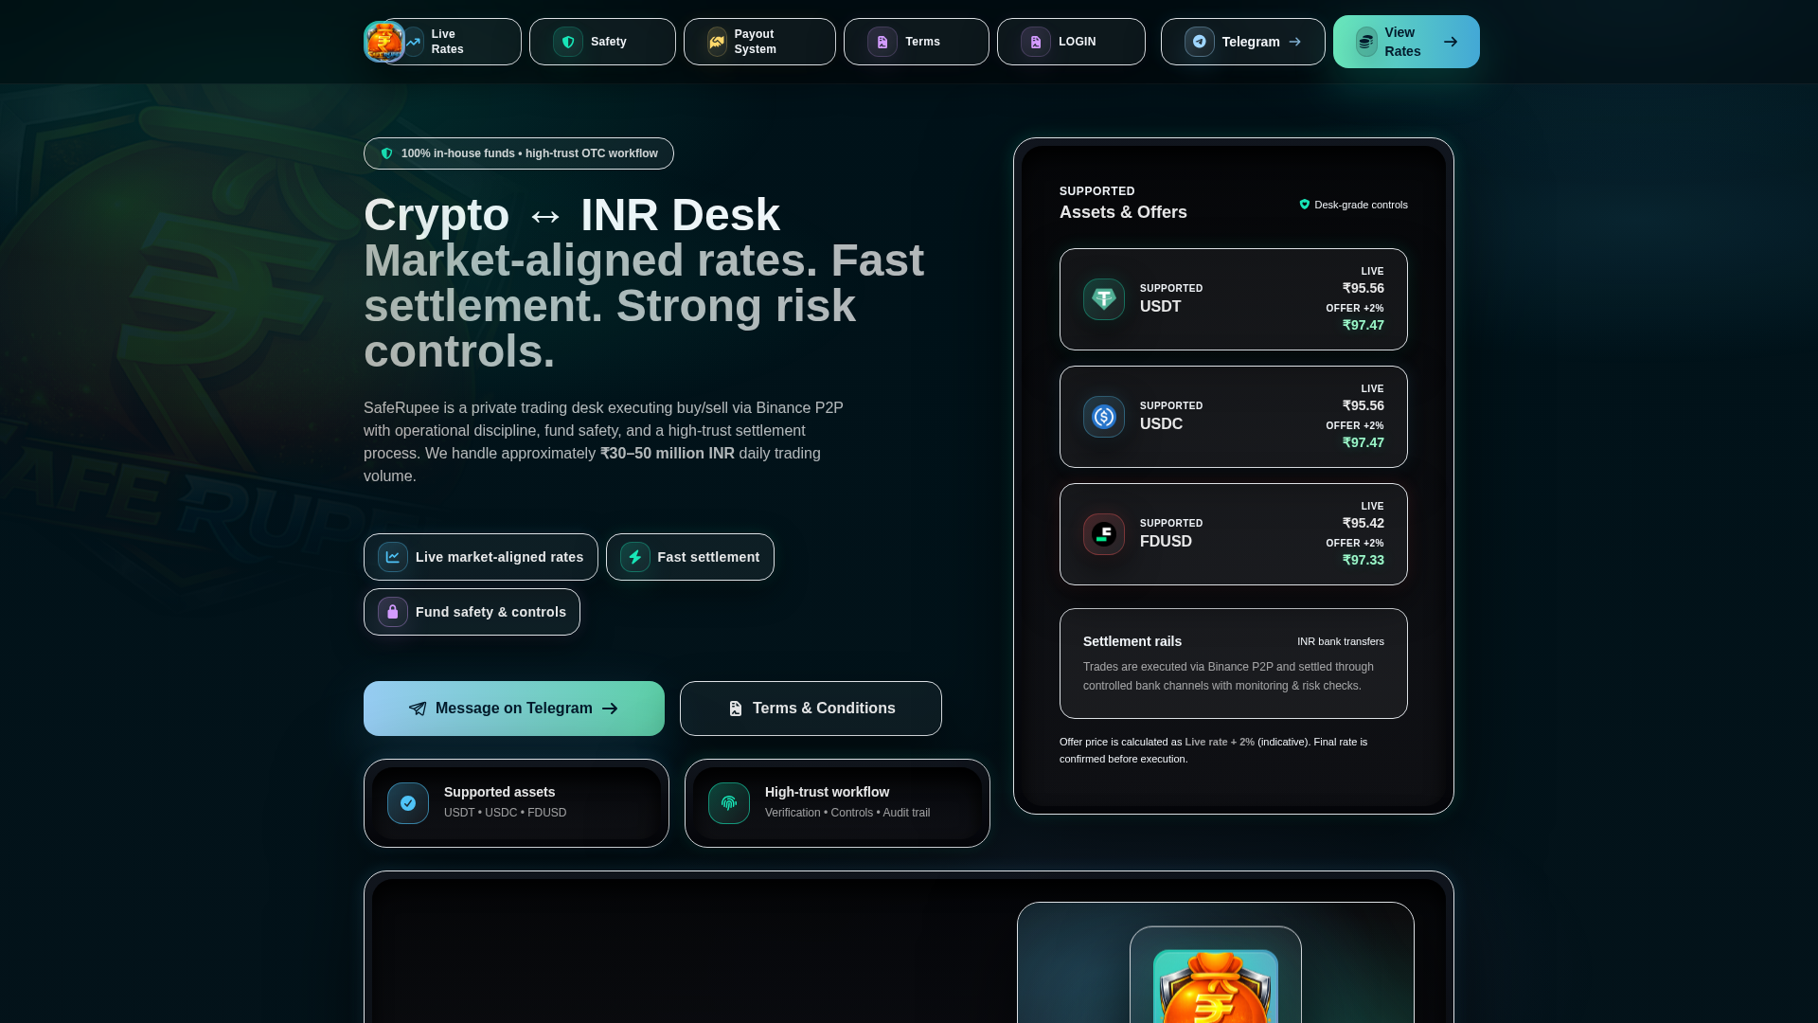This screenshot has width=1818, height=1023.
Task: Select the Live market-aligned rates chip
Action: pos(481,557)
